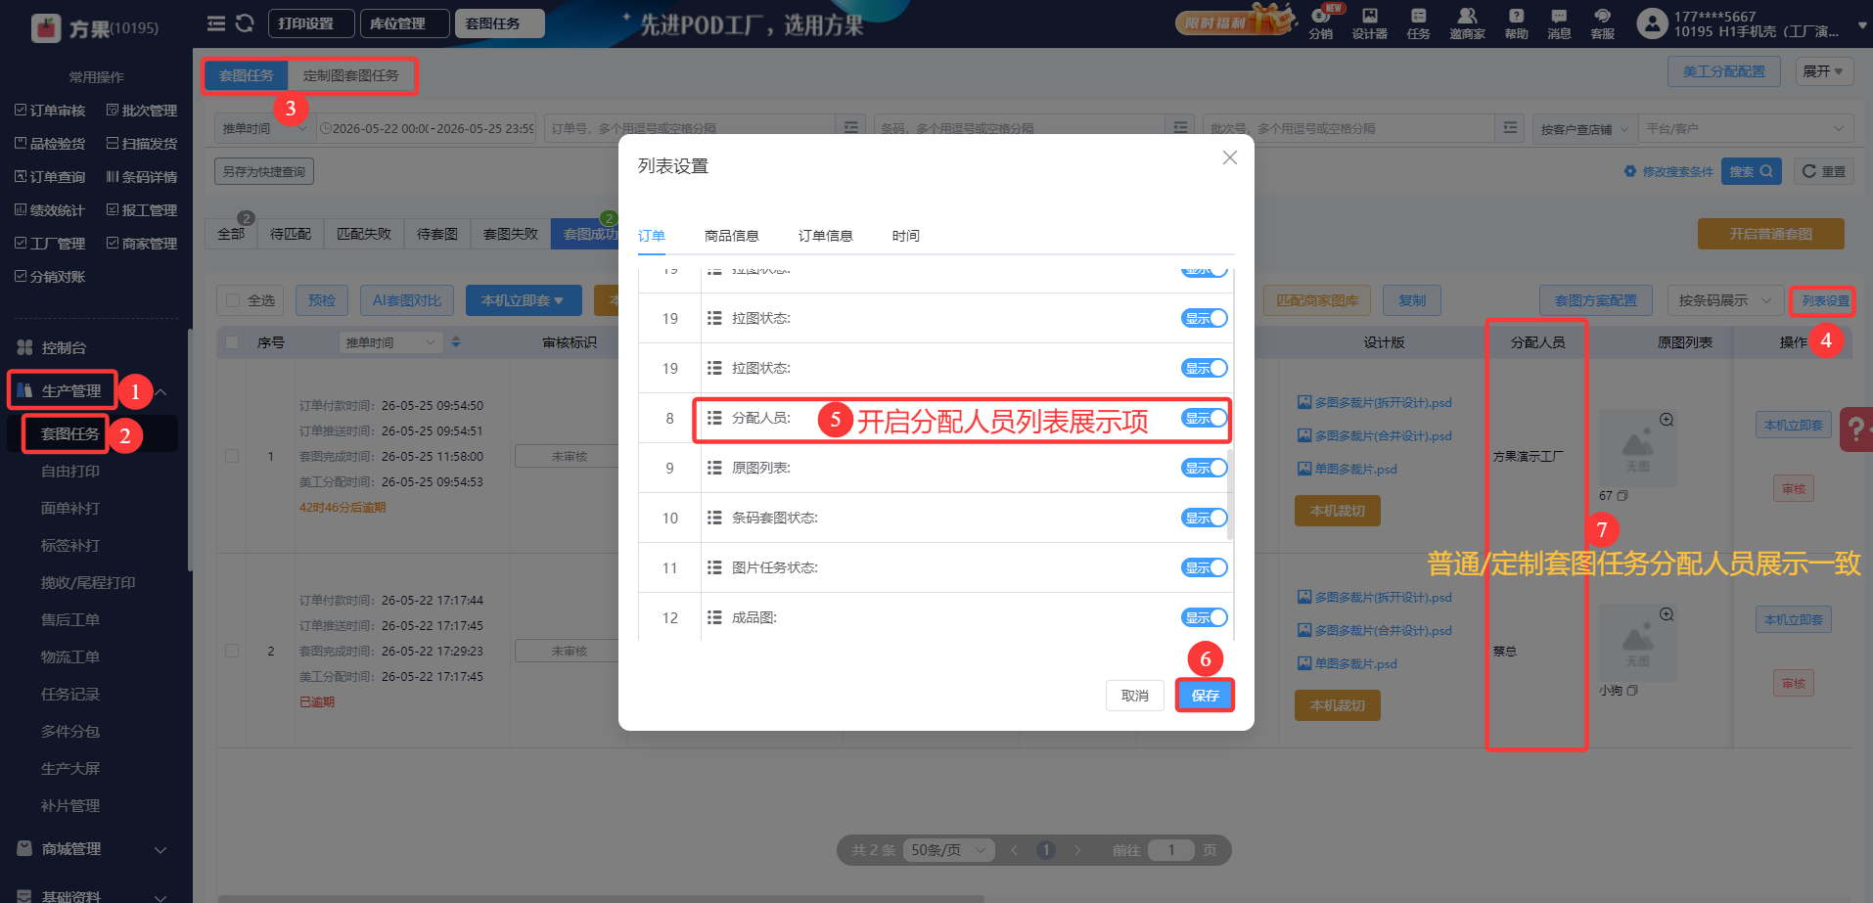Toggle 分配人员 display switch
Screen dimensions: 1873x903
point(1205,418)
